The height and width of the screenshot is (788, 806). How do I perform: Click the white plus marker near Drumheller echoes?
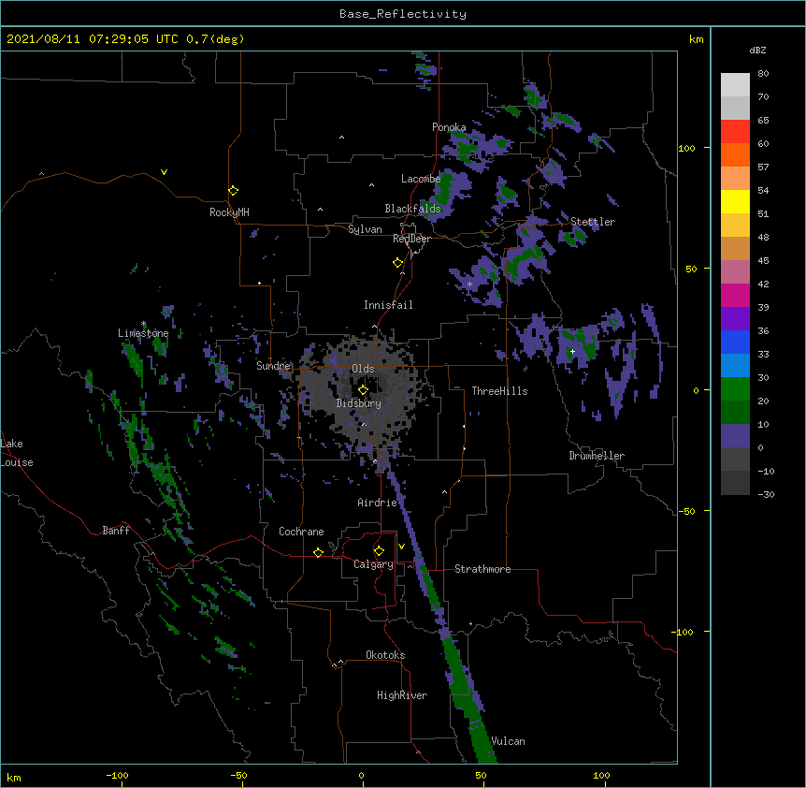[x=572, y=351]
